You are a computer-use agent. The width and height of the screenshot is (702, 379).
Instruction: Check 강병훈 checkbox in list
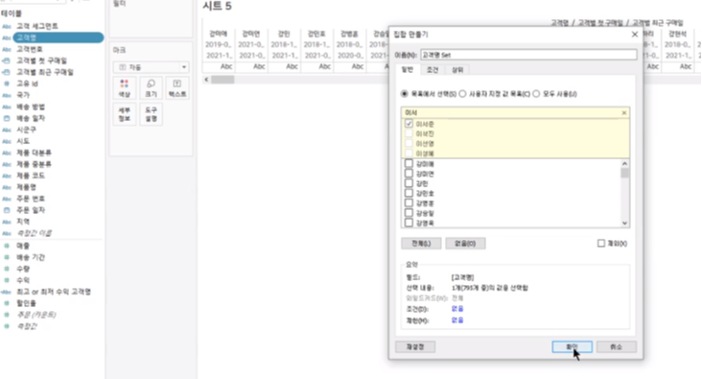coord(409,203)
